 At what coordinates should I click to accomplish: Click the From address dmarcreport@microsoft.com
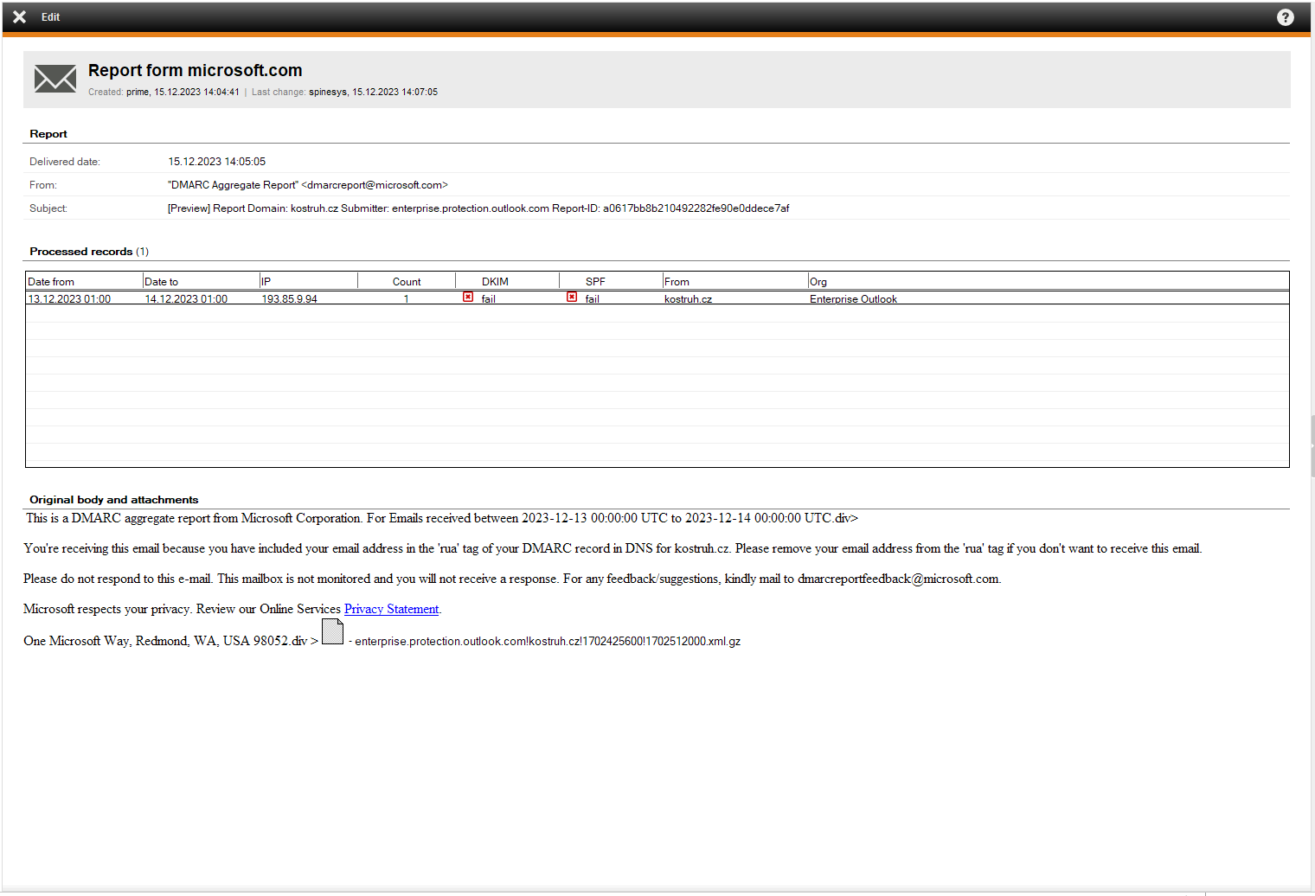tap(308, 185)
